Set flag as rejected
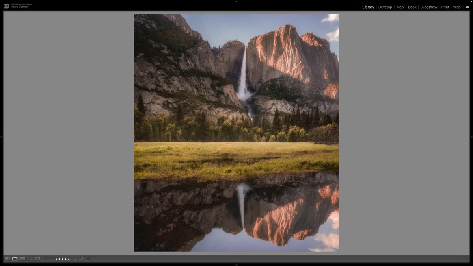Image resolution: width=473 pixels, height=266 pixels. [x=50, y=259]
